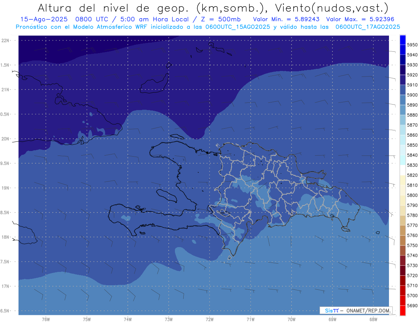This screenshot has height=324, width=419.
Task: Click the "71W" longitude label
Action: [250, 319]
